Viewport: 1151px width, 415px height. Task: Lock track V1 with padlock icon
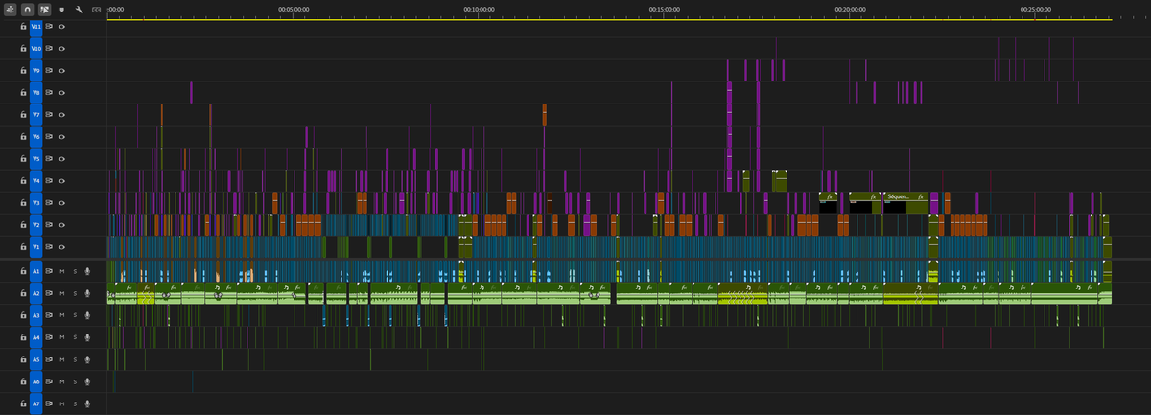point(23,246)
